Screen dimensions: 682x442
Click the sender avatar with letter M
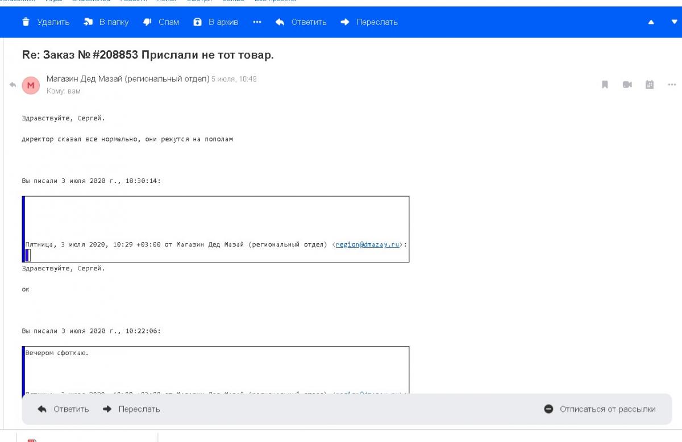pyautogui.click(x=31, y=85)
